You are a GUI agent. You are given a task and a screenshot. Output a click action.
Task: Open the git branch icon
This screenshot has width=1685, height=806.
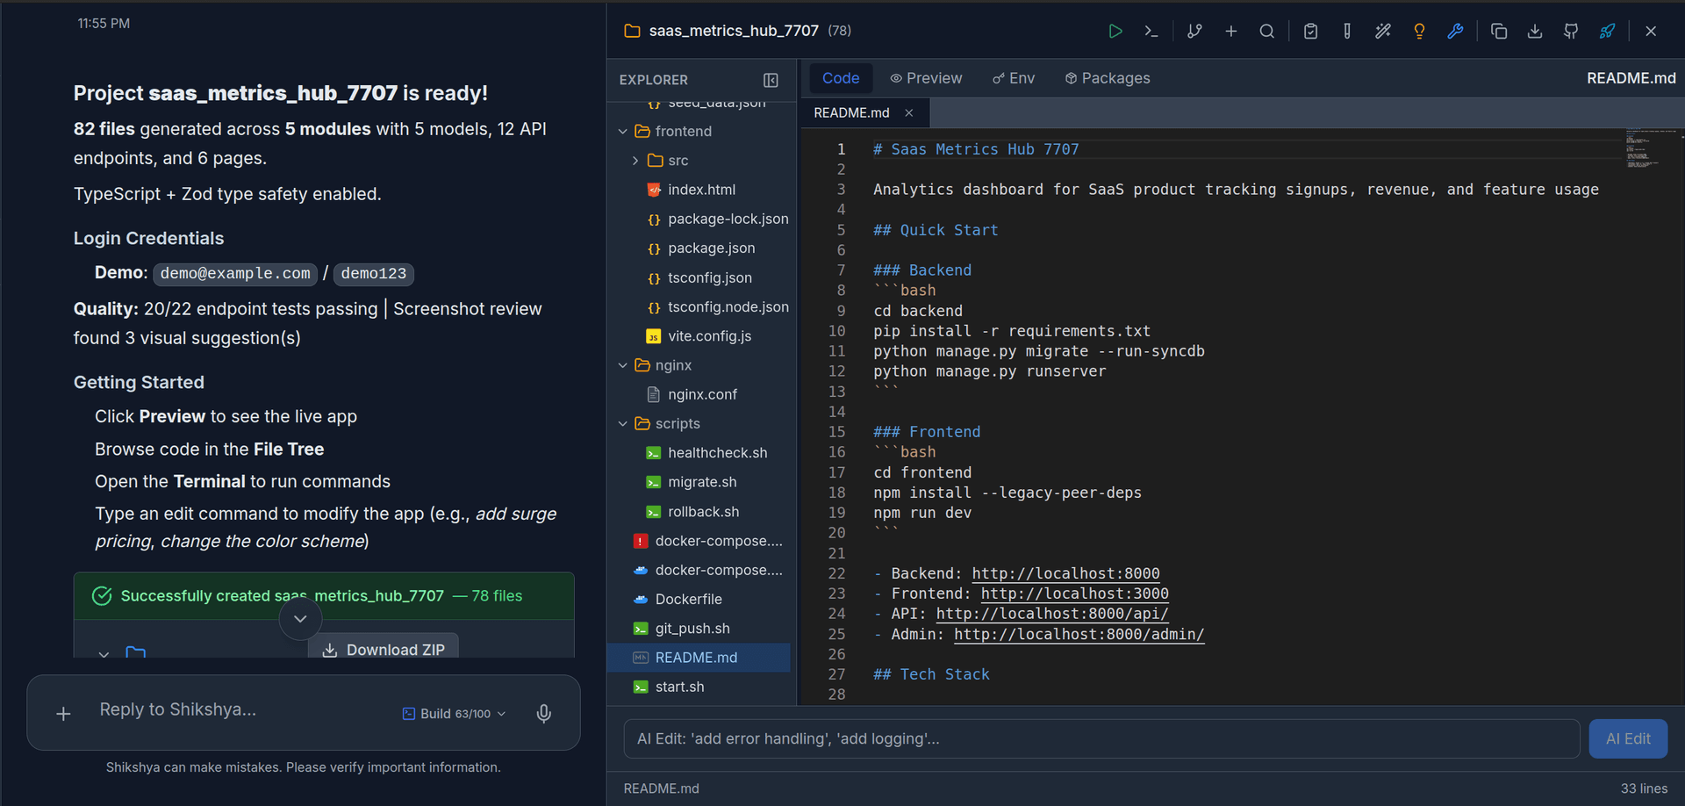[x=1194, y=31]
